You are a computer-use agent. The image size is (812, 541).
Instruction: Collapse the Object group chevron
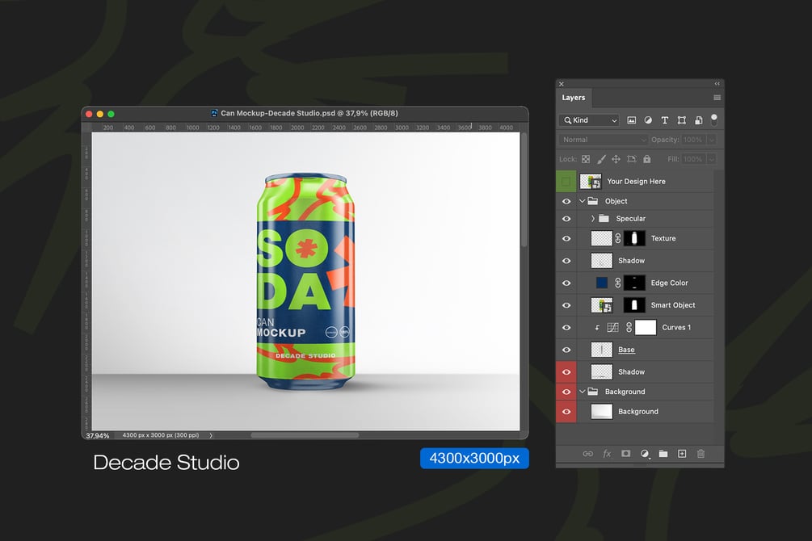(582, 201)
